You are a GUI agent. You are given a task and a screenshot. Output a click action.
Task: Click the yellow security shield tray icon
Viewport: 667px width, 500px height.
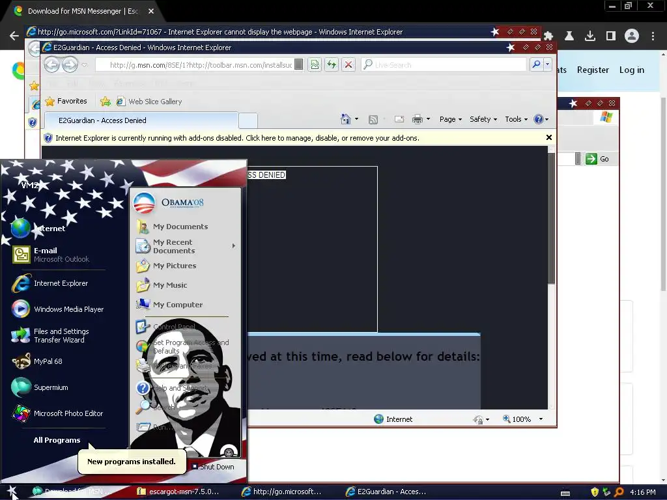click(595, 492)
